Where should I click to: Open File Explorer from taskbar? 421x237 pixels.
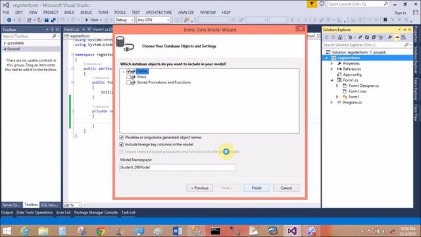43,231
